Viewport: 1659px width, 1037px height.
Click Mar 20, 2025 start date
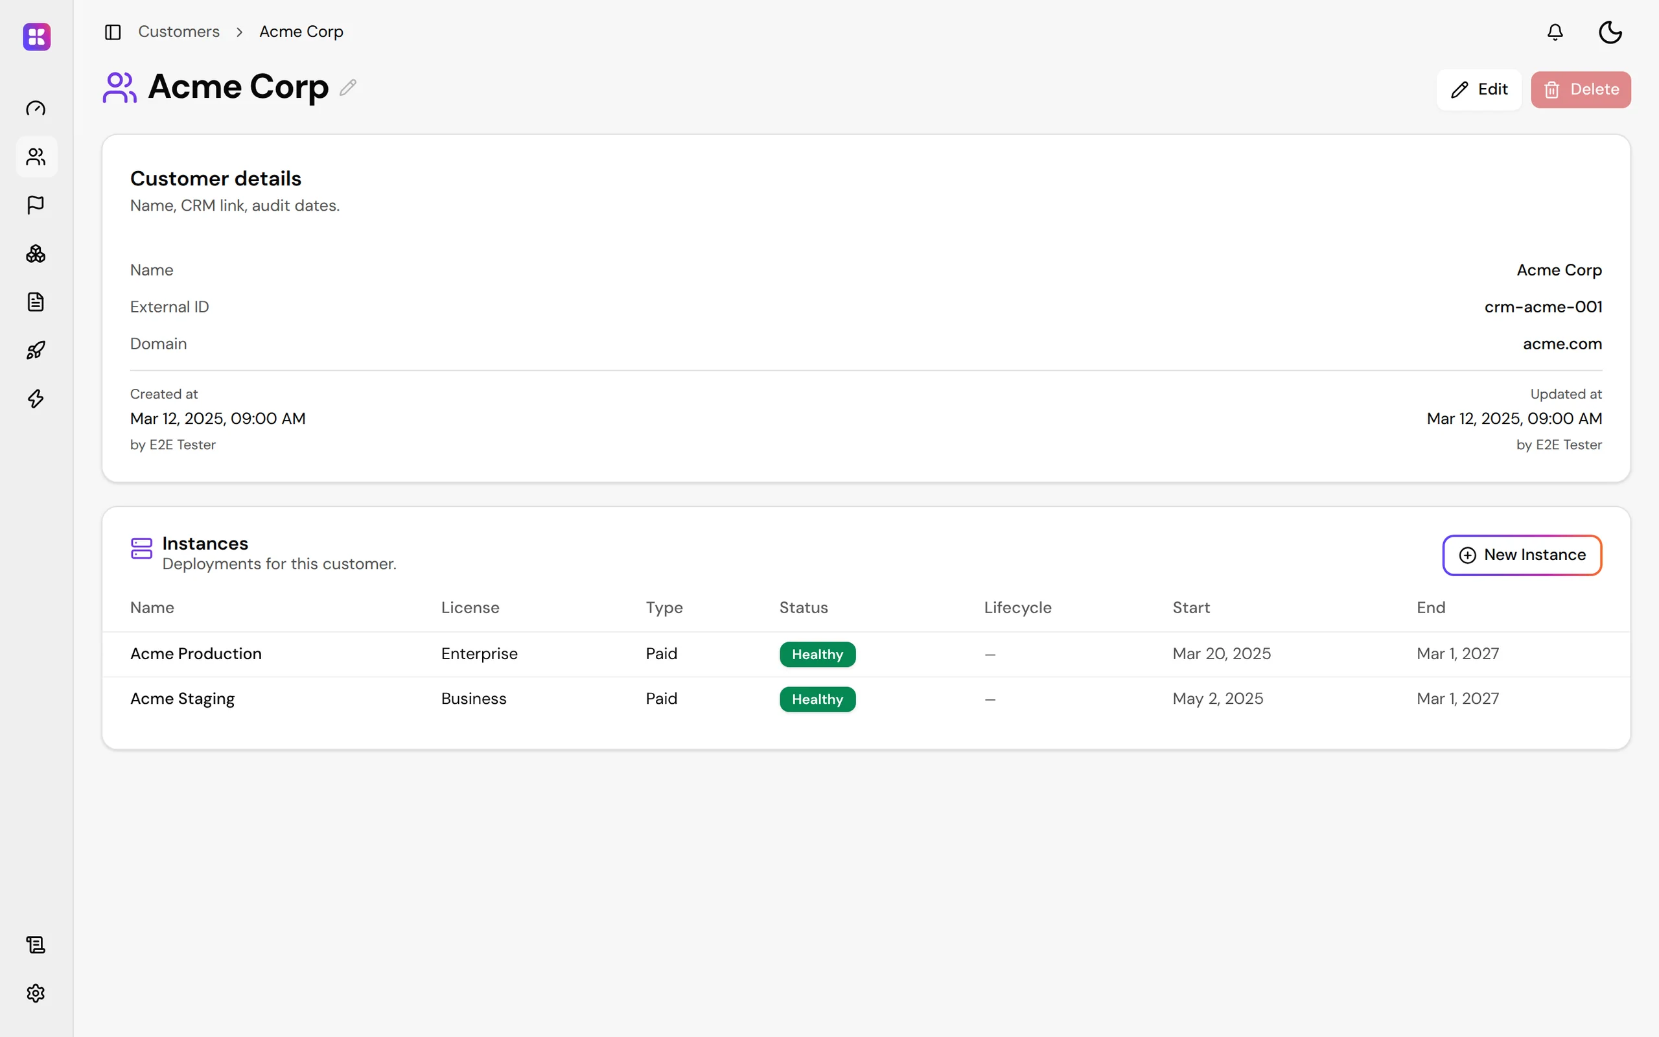(1222, 653)
